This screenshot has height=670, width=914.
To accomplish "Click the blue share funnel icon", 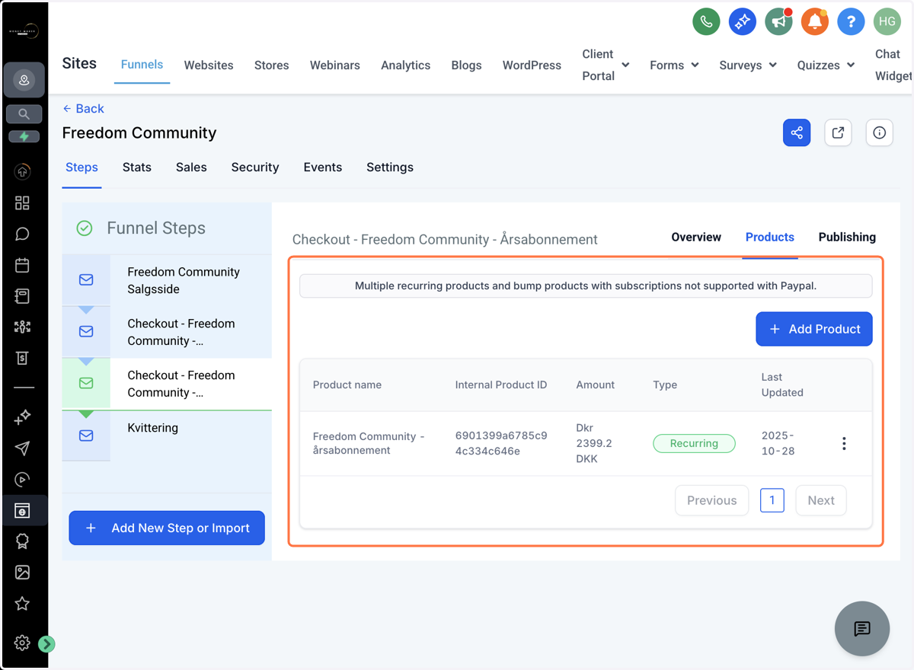I will [797, 133].
